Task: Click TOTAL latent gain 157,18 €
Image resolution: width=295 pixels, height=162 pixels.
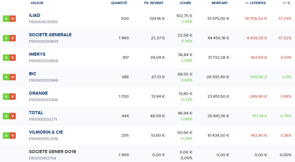Action: tap(260, 116)
